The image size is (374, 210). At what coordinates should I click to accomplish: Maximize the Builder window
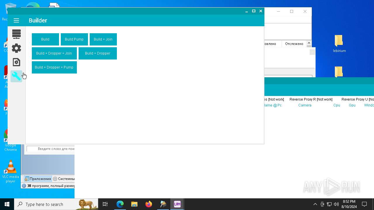(254, 11)
